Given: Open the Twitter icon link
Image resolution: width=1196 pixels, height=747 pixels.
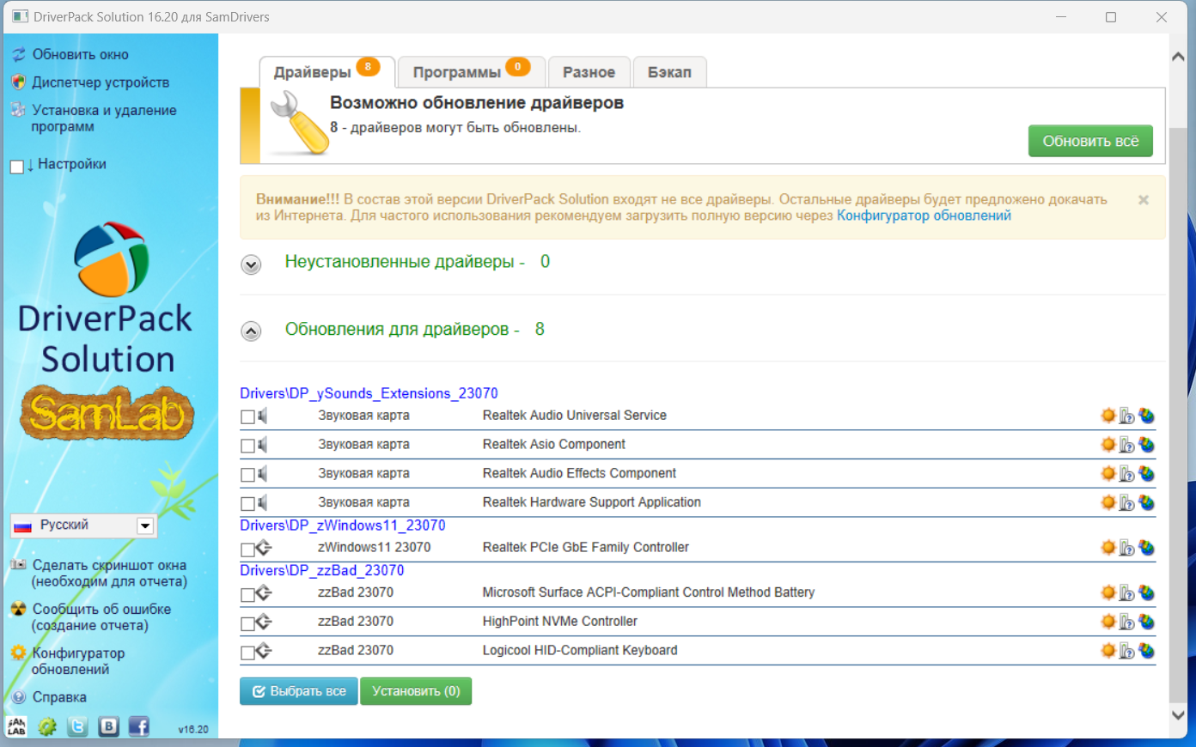Looking at the screenshot, I should pyautogui.click(x=78, y=726).
